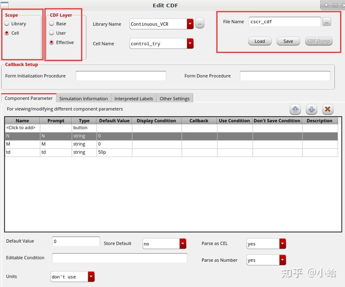Move selected parameter up using arrow icon
The width and height of the screenshot is (345, 287).
click(x=295, y=109)
